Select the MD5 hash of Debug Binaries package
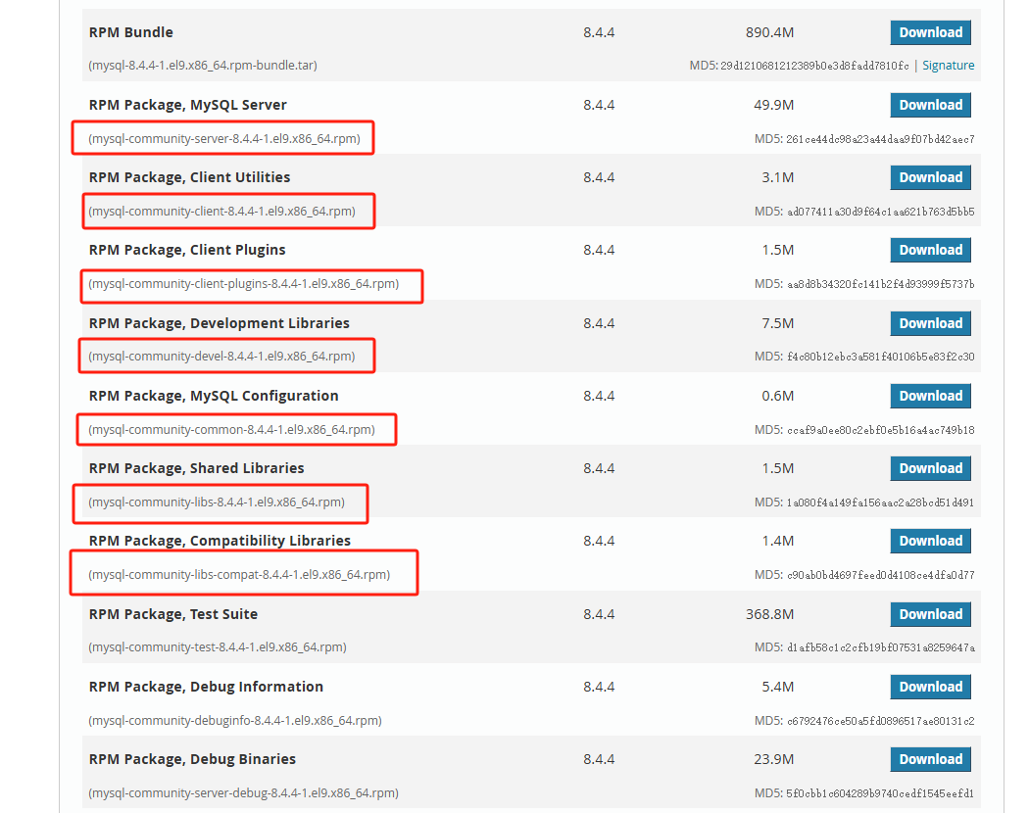The image size is (1029, 813). 880,793
